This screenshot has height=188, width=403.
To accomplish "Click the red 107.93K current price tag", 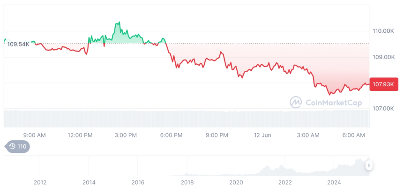I will pyautogui.click(x=384, y=84).
